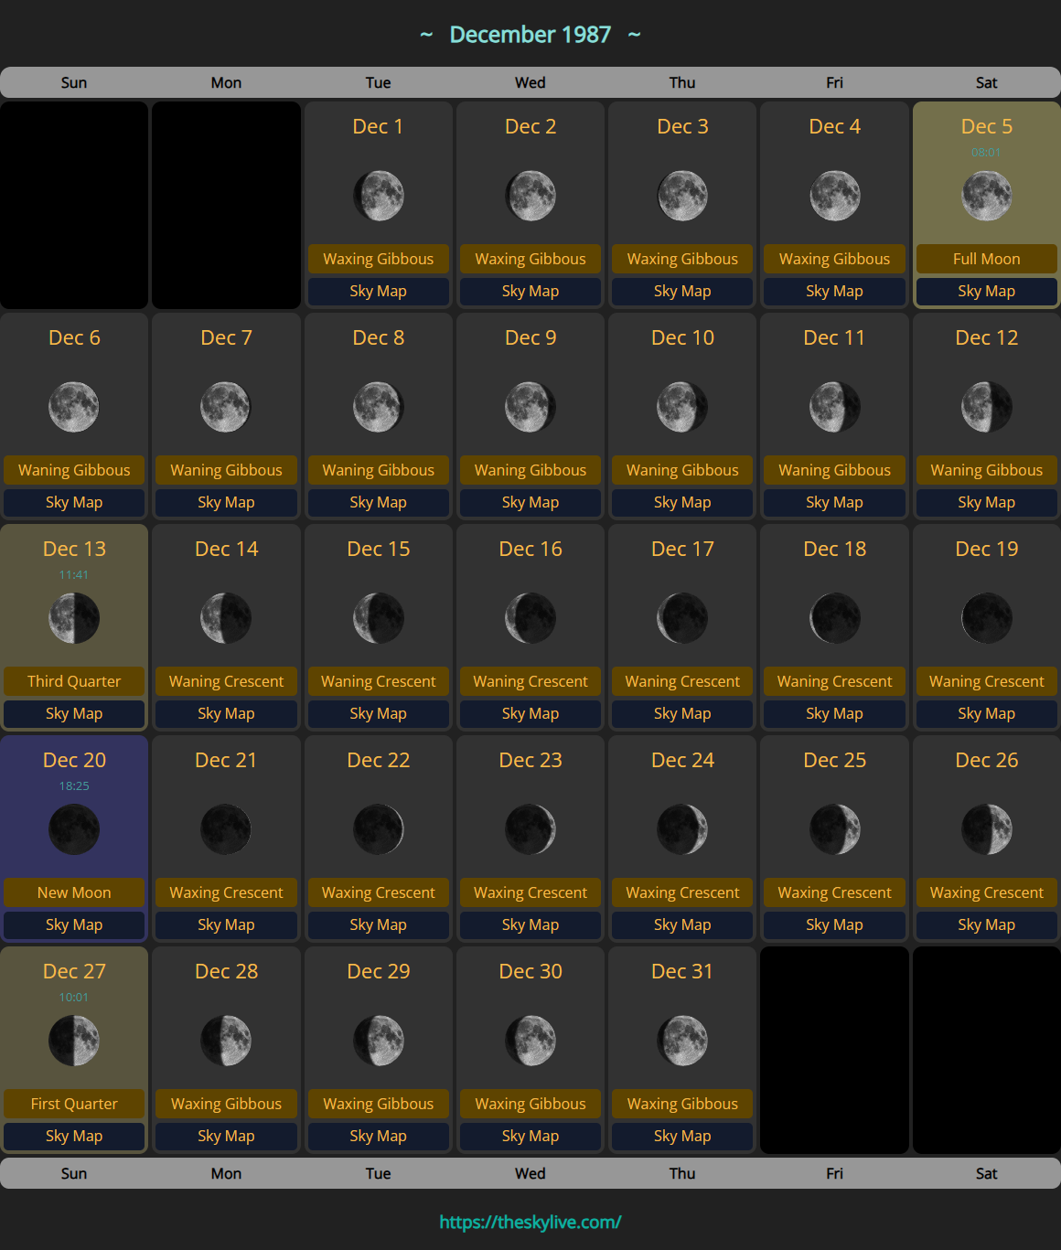Screen dimensions: 1061x1250
Task: Open Sky Map for Dec 12
Action: (987, 502)
